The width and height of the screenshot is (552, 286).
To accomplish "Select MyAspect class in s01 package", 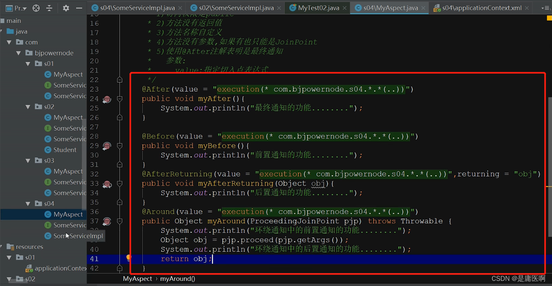I will (63, 74).
